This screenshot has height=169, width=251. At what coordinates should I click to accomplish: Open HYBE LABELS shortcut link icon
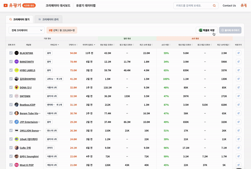click(x=238, y=70)
